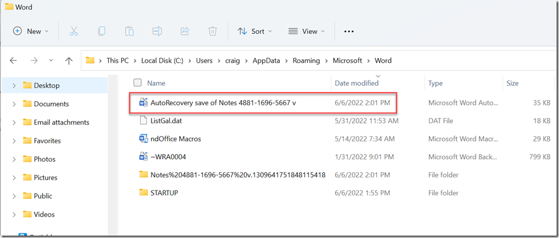Click AppData breadcrumb segment
The height and width of the screenshot is (238, 559).
point(266,61)
